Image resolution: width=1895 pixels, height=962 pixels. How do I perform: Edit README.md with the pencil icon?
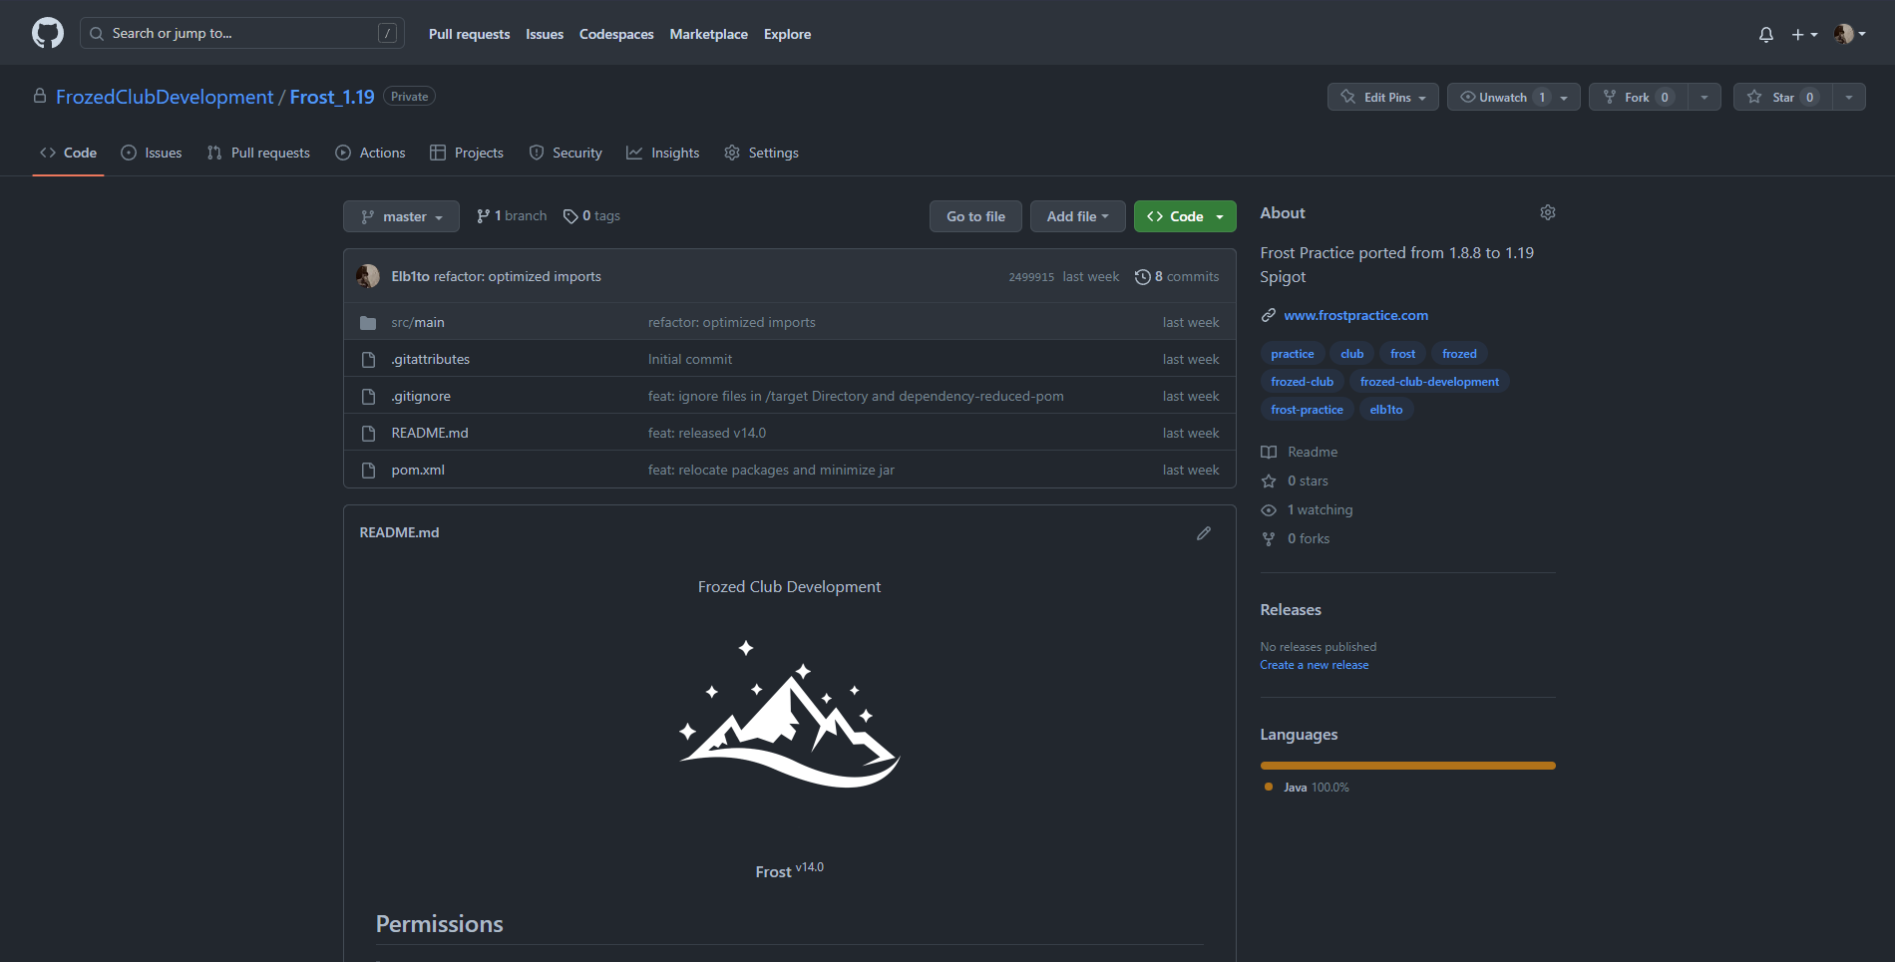(1204, 533)
